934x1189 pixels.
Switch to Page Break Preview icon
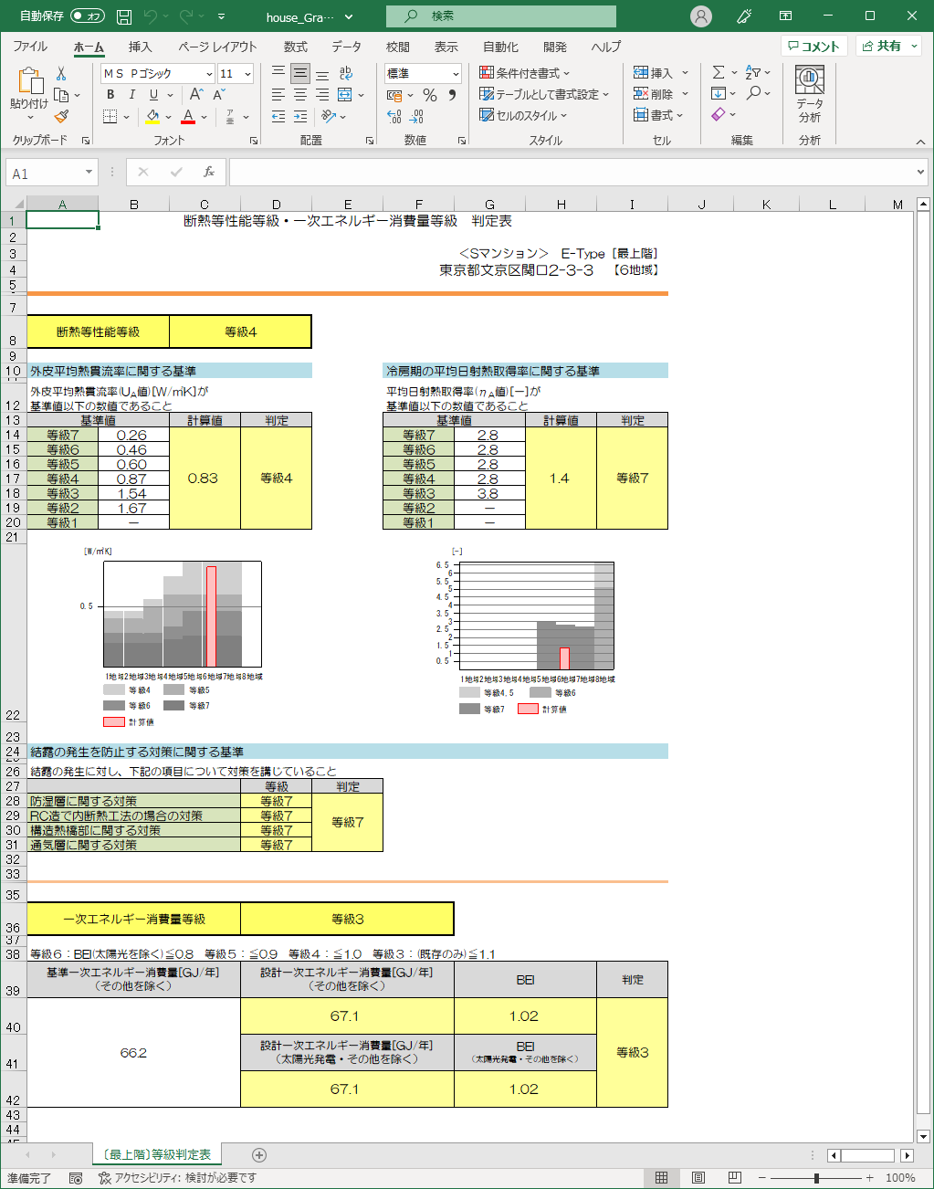pos(734,1178)
